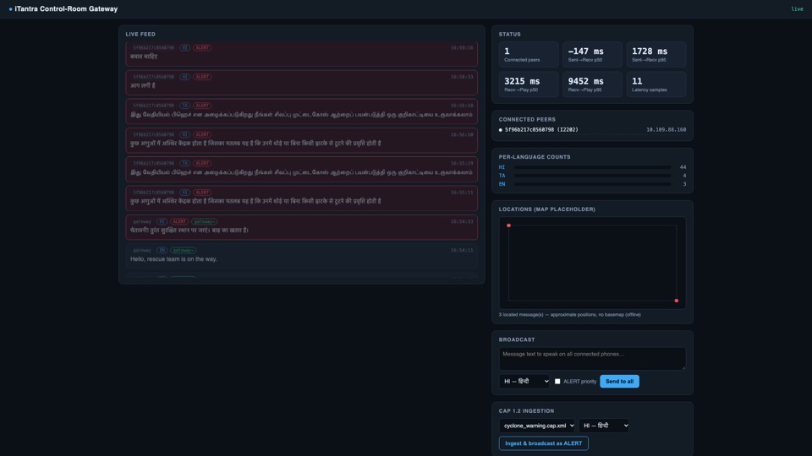
Task: Click the EN badge on the 16:54:11 message
Action: 162,250
